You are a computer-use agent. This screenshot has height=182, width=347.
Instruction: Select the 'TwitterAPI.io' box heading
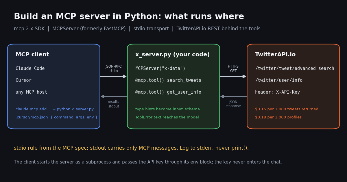pyautogui.click(x=275, y=55)
